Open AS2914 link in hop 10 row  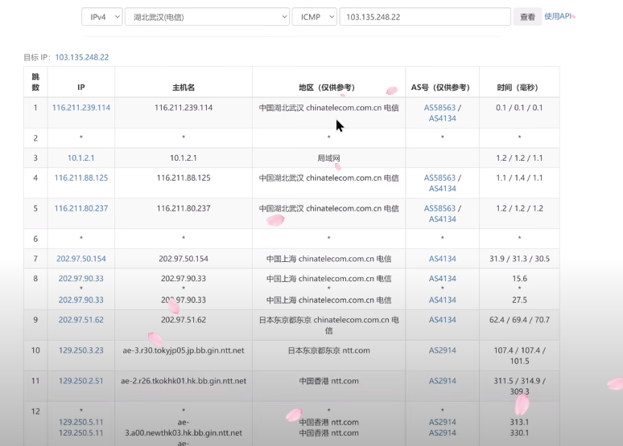pos(442,350)
